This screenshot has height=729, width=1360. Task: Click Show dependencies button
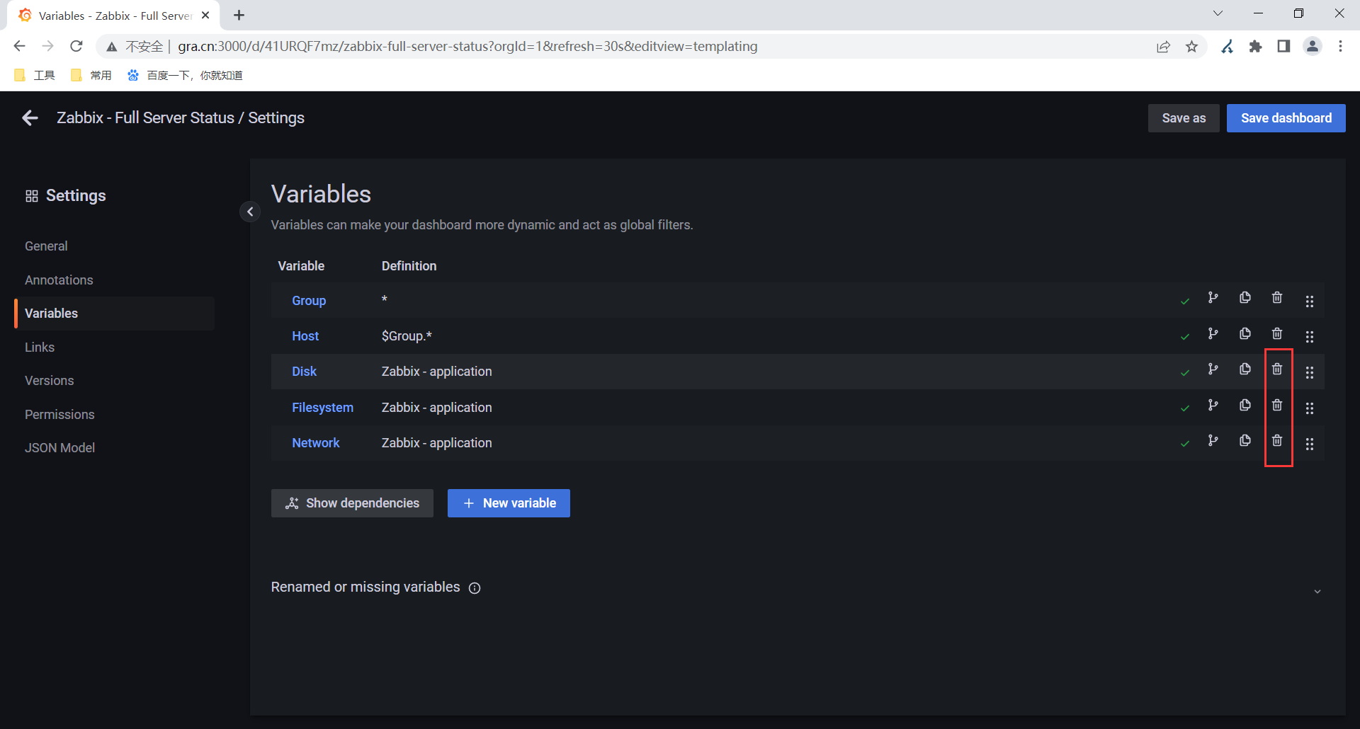coord(352,503)
